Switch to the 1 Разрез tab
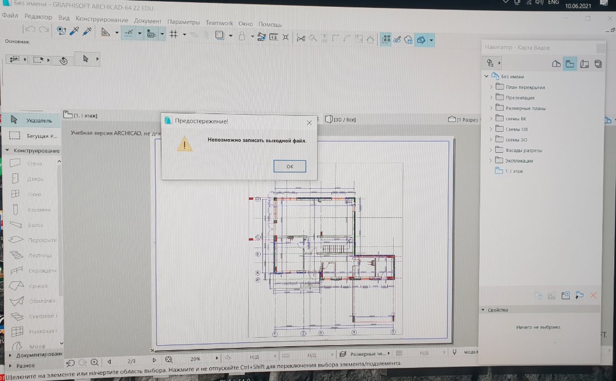Screen dimensions: 616x381 click(463, 119)
